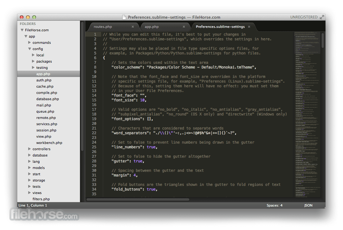Click the FOLDERS sidebar heading
343x230 pixels.
click(28, 24)
